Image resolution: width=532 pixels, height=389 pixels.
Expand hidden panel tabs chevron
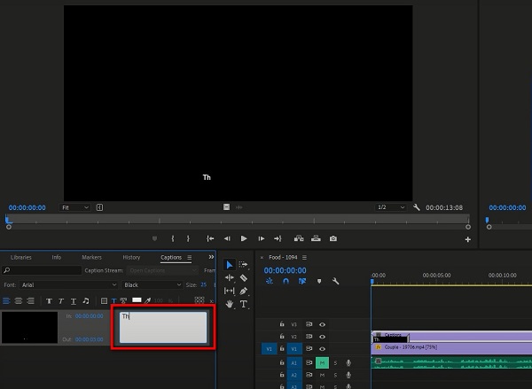tap(211, 257)
